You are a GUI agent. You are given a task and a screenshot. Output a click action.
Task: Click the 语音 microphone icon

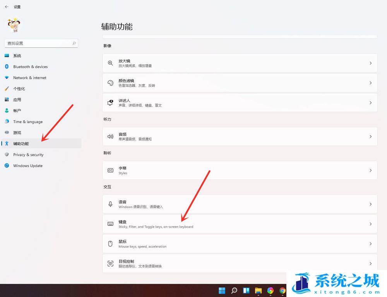pyautogui.click(x=110, y=204)
